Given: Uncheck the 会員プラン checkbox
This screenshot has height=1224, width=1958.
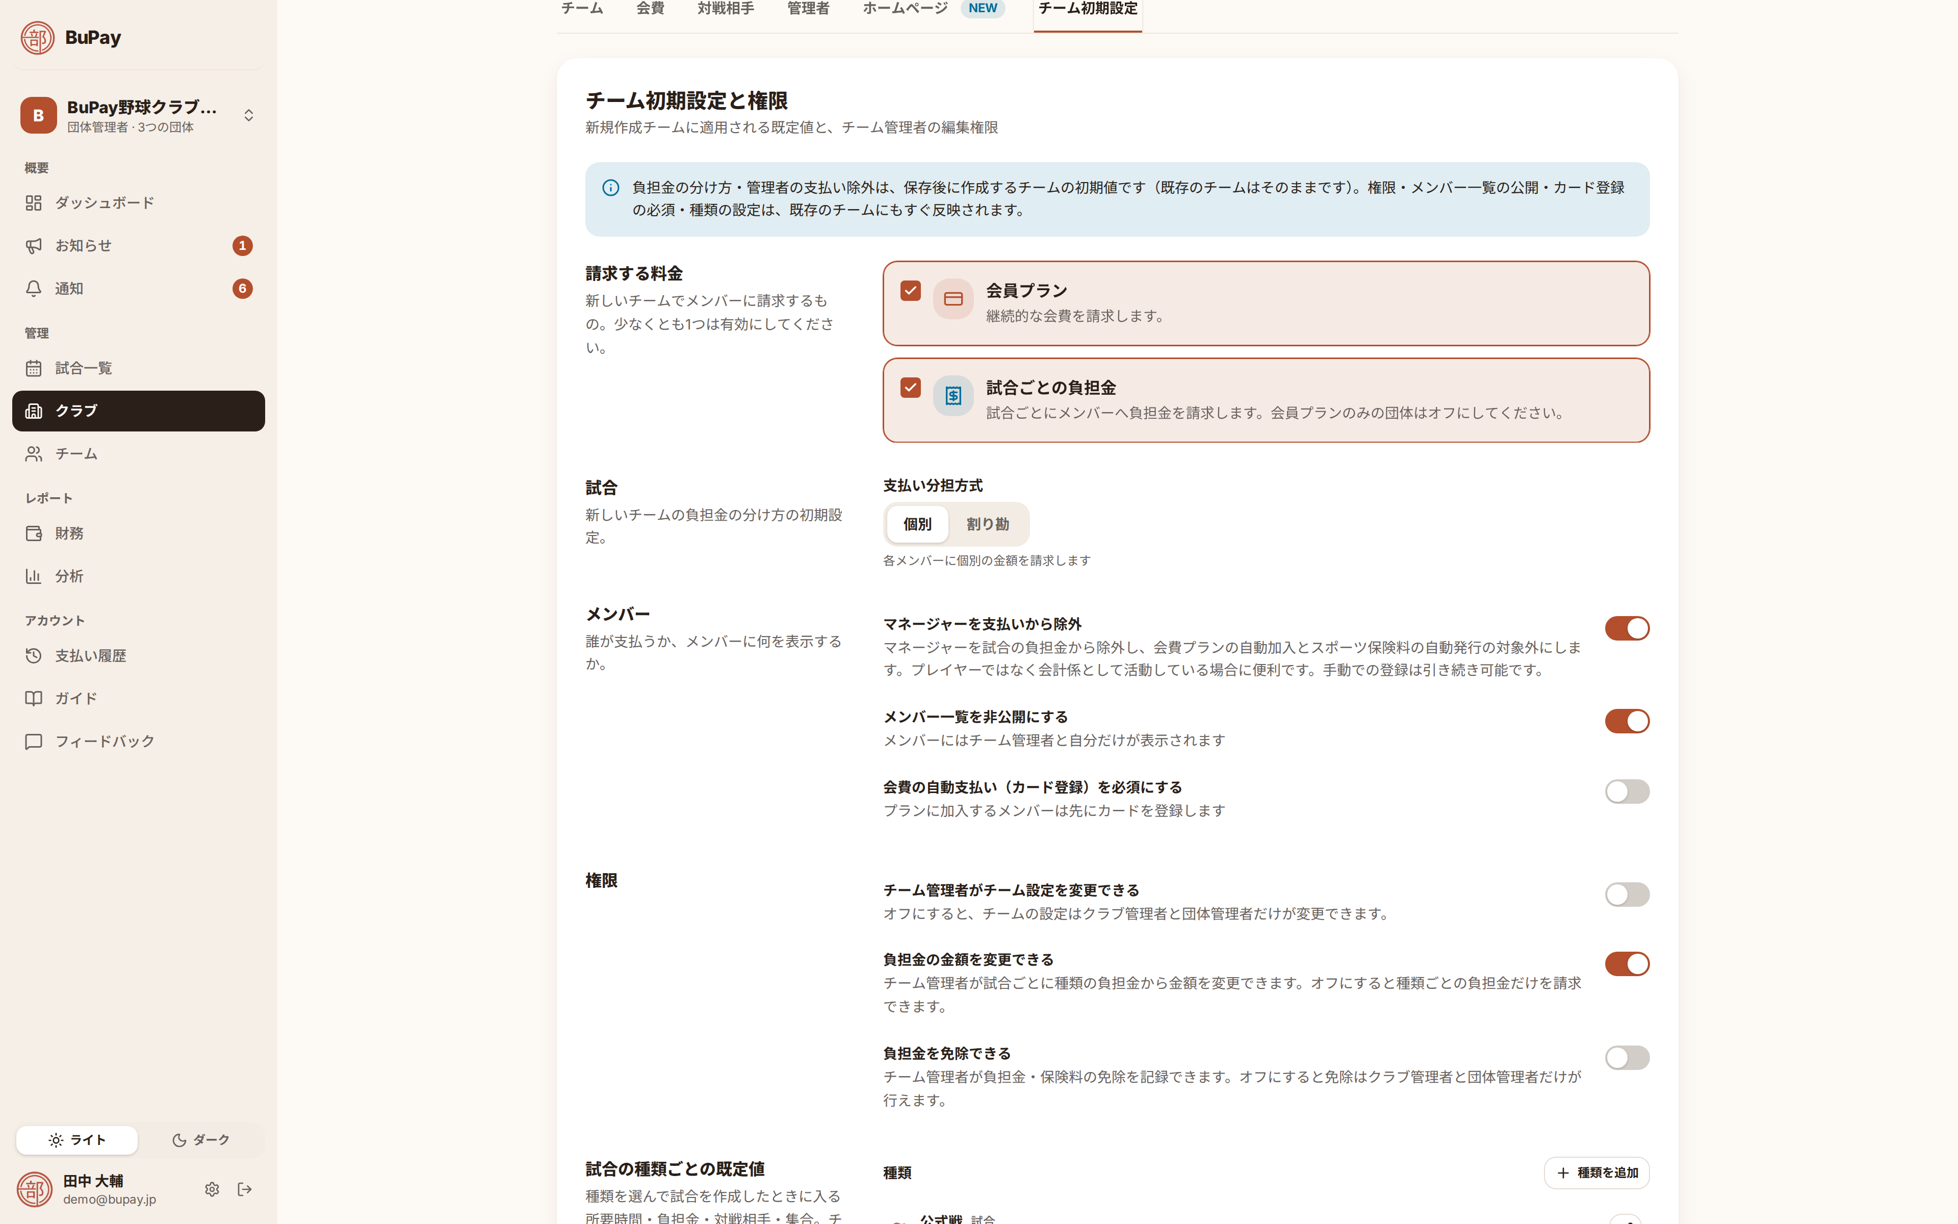Looking at the screenshot, I should tap(910, 291).
